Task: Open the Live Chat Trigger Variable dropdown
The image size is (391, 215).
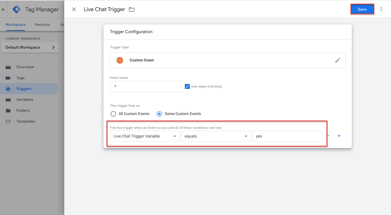Action: [145, 136]
